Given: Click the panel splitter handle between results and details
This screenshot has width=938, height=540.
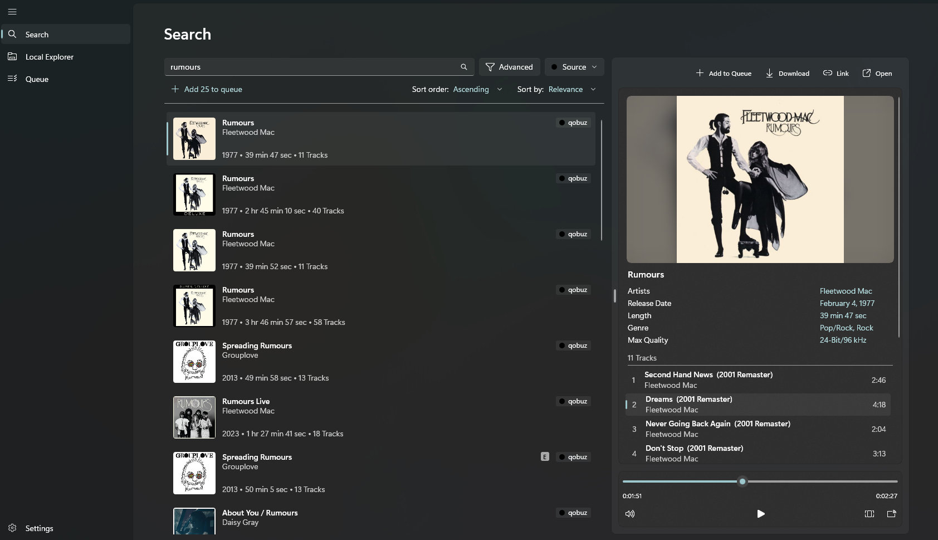Looking at the screenshot, I should (x=615, y=296).
